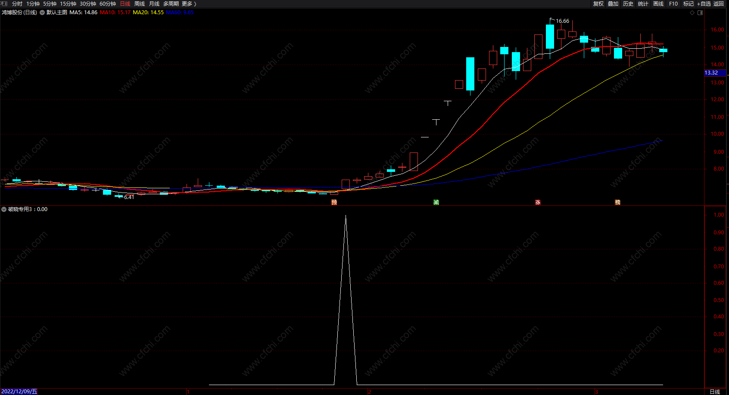Click the month 2 marker on time axis
The width and height of the screenshot is (729, 395).
[x=369, y=392]
